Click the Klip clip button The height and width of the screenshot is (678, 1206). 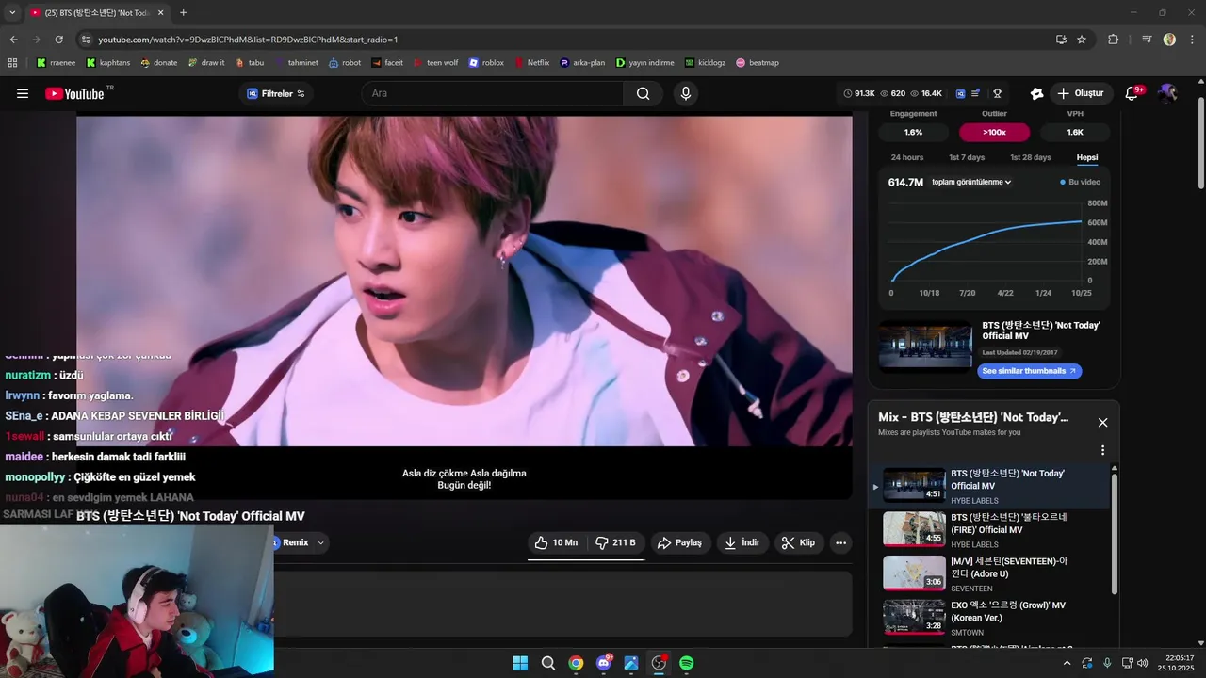click(x=799, y=542)
